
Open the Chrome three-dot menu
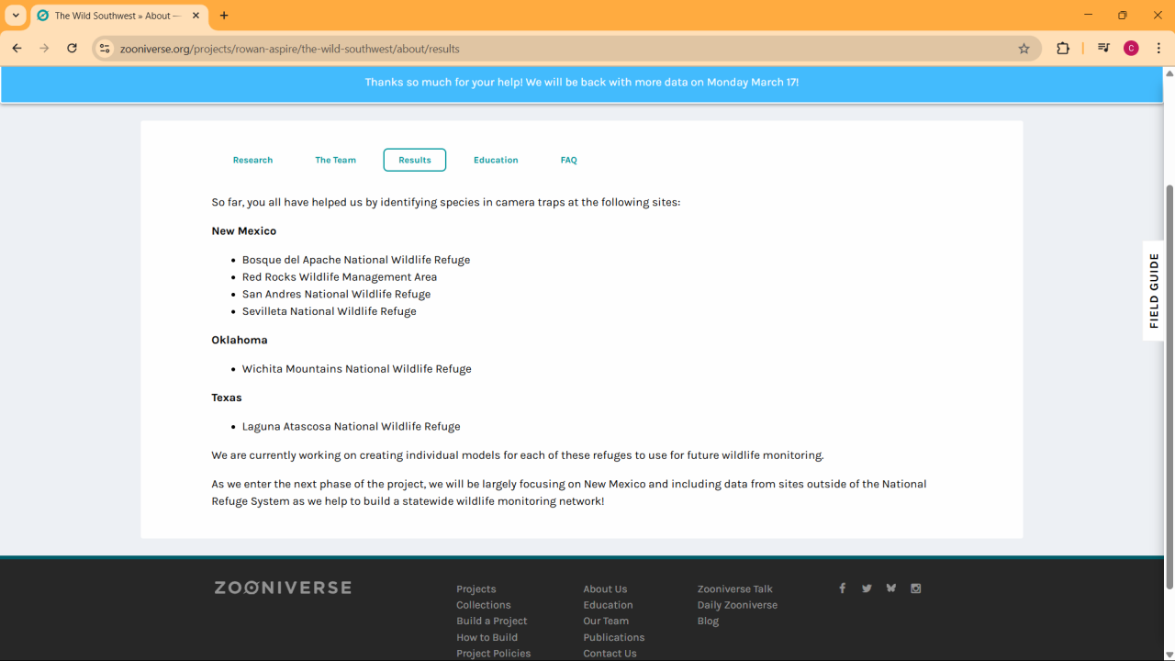[x=1158, y=49]
